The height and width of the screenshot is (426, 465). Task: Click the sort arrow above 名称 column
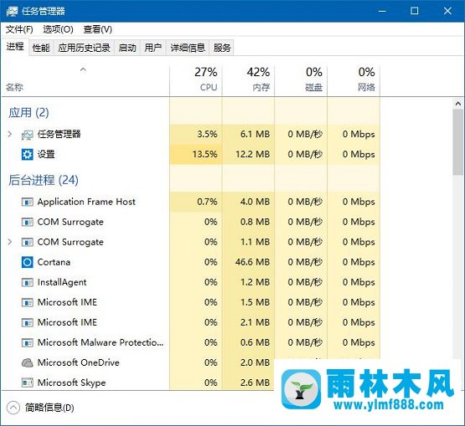point(83,69)
